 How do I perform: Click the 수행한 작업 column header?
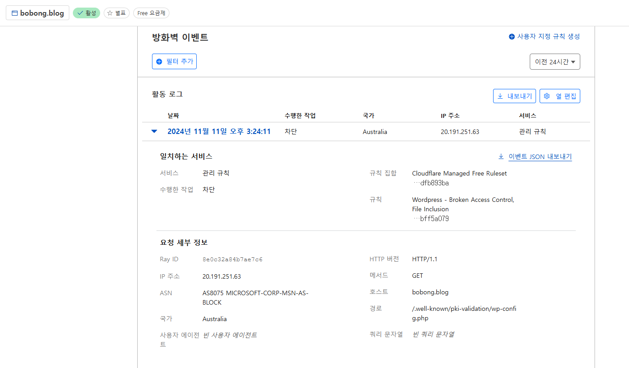(300, 116)
